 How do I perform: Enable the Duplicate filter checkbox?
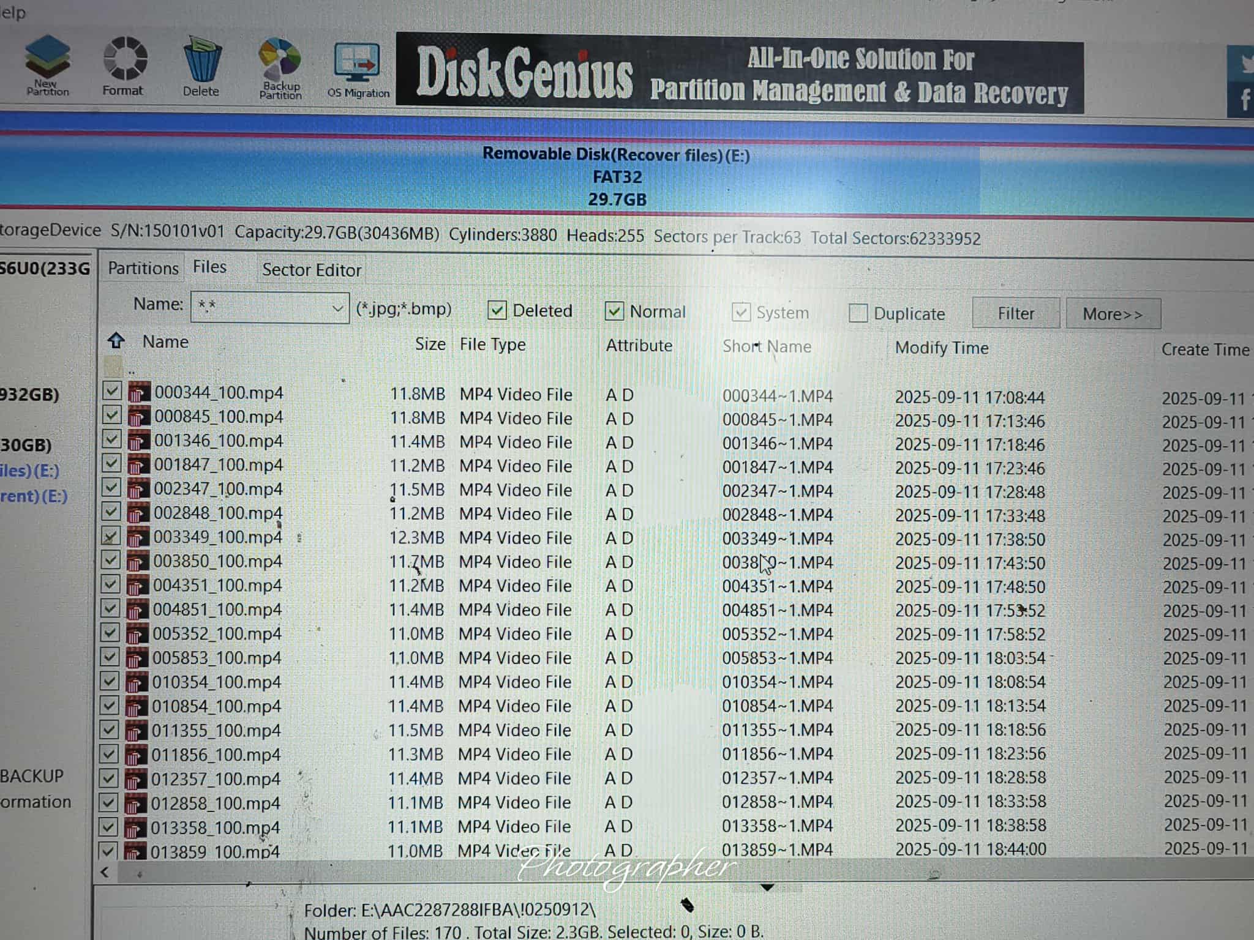coord(858,313)
